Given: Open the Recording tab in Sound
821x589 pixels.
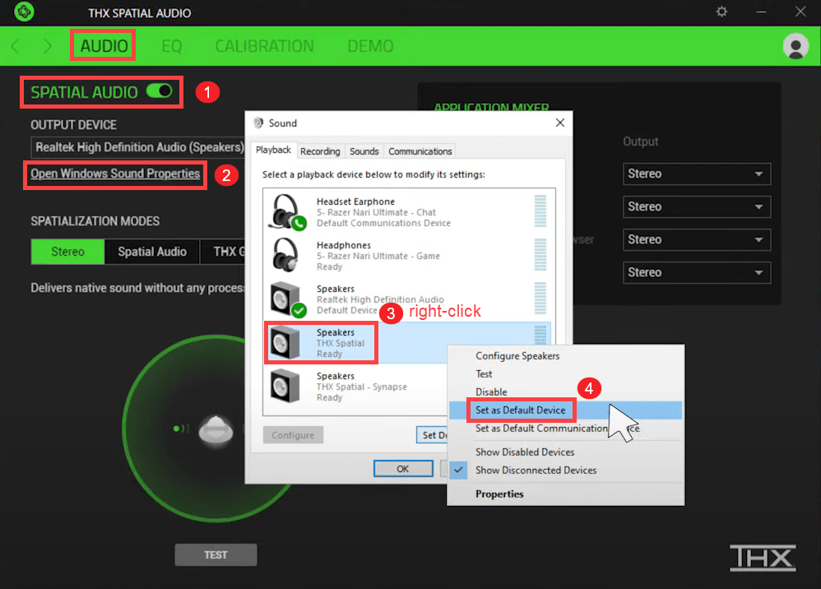Looking at the screenshot, I should (x=320, y=151).
